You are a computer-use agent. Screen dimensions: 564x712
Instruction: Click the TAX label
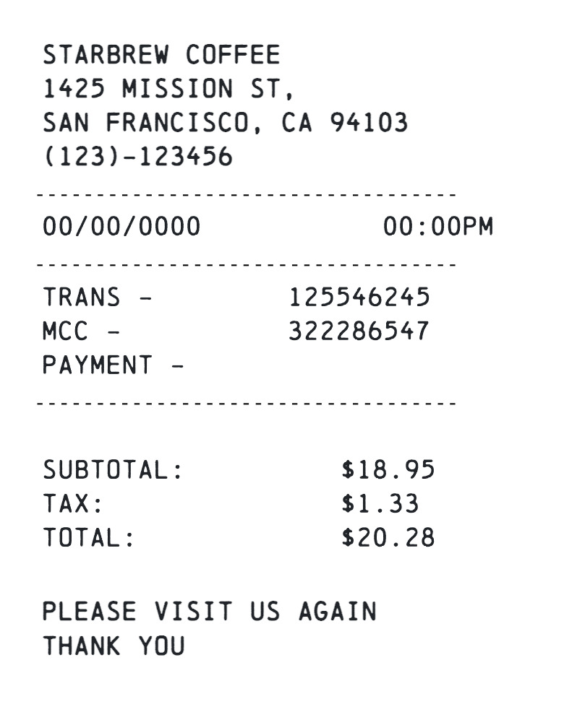[x=73, y=504]
